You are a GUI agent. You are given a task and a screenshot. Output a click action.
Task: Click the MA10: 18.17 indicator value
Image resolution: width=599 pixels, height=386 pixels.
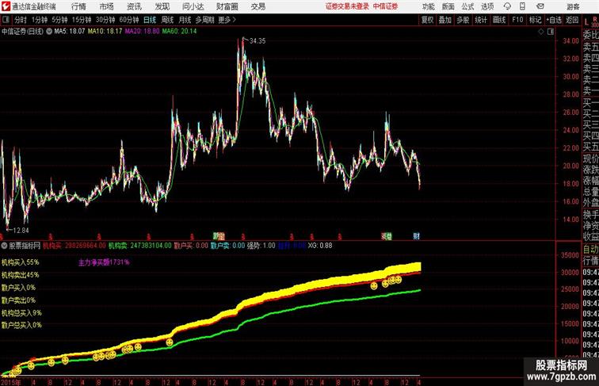105,32
